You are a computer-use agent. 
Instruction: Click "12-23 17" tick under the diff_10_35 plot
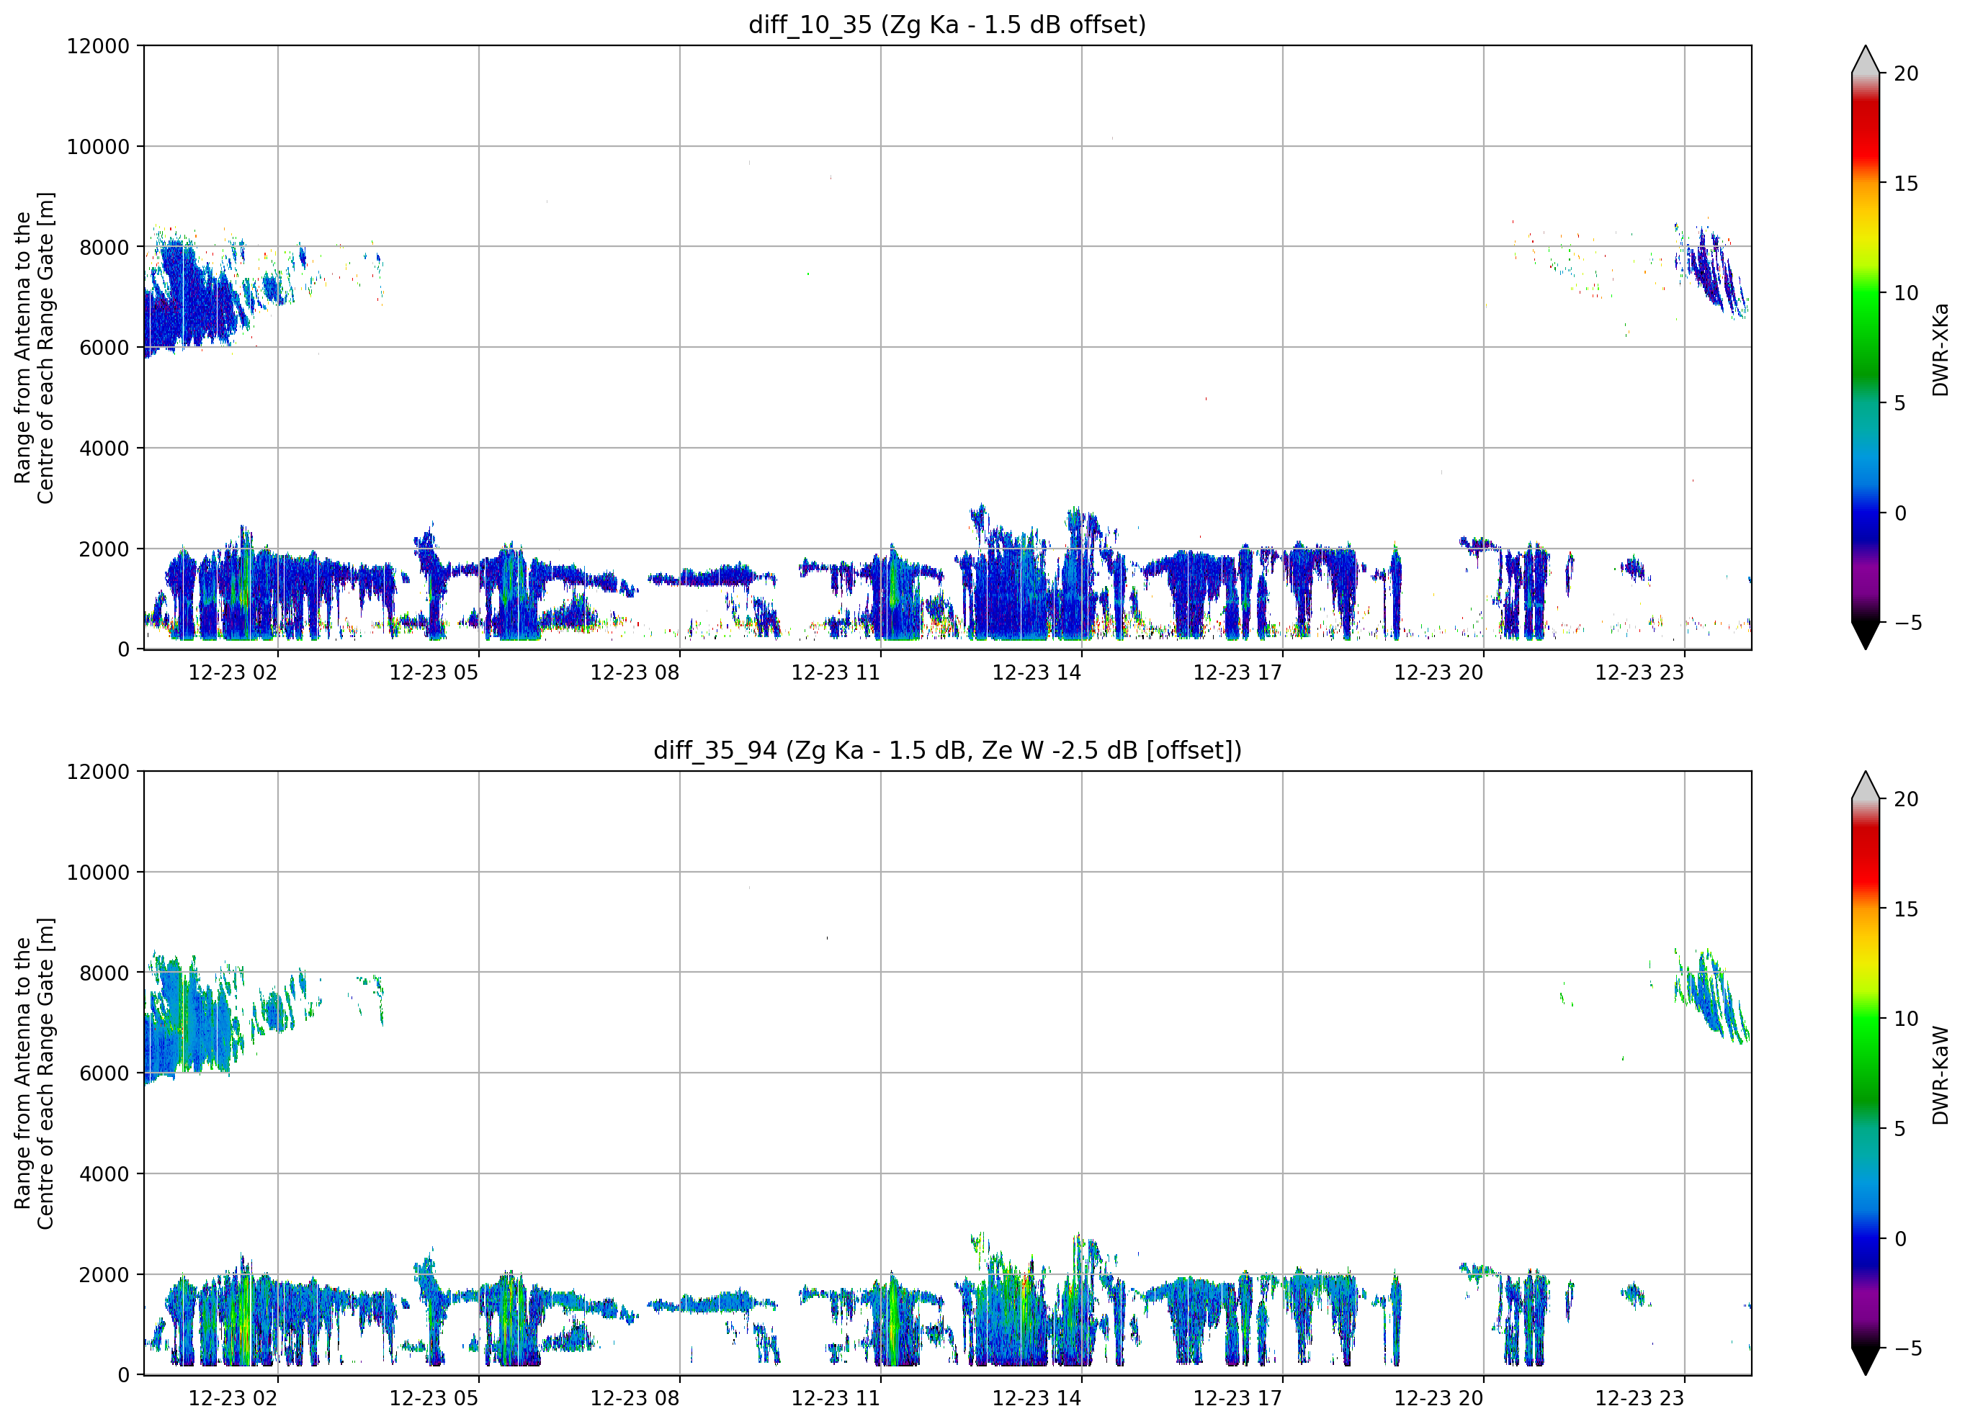(1238, 673)
